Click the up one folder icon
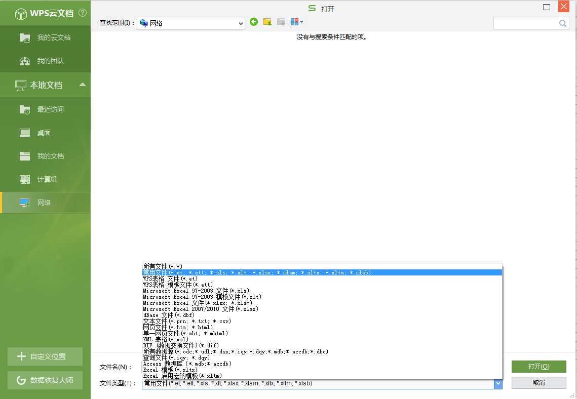The image size is (577, 399). [267, 22]
